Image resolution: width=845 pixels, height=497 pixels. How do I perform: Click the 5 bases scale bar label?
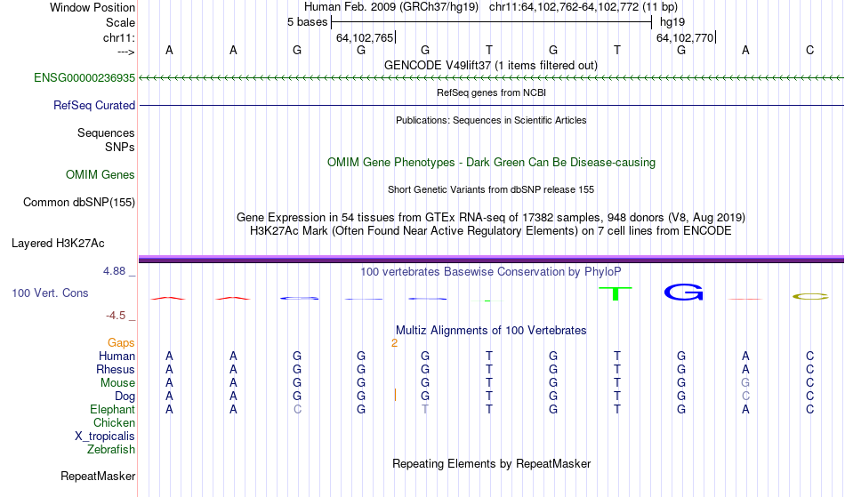click(307, 22)
